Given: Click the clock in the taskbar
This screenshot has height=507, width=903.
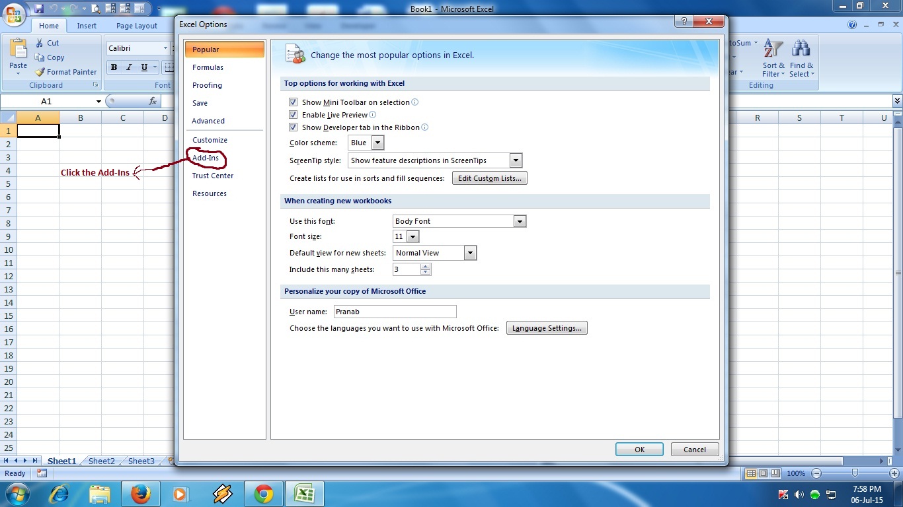Looking at the screenshot, I should (867, 494).
